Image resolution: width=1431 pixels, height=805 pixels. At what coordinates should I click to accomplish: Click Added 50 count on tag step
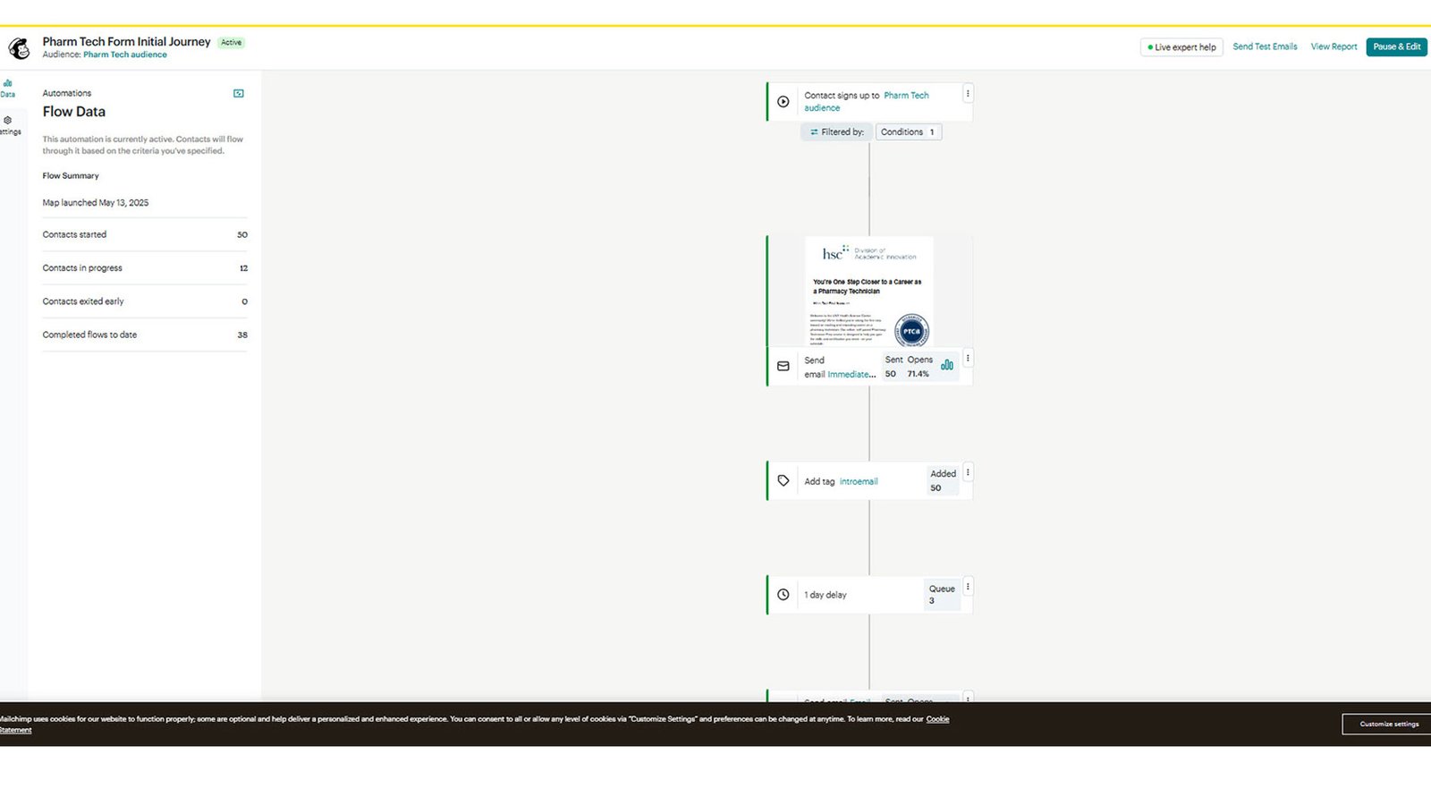943,480
